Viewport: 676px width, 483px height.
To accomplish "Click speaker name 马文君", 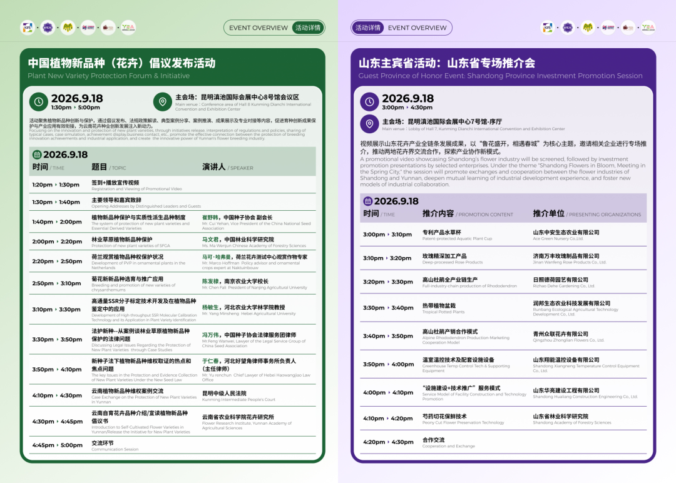I will pyautogui.click(x=210, y=240).
